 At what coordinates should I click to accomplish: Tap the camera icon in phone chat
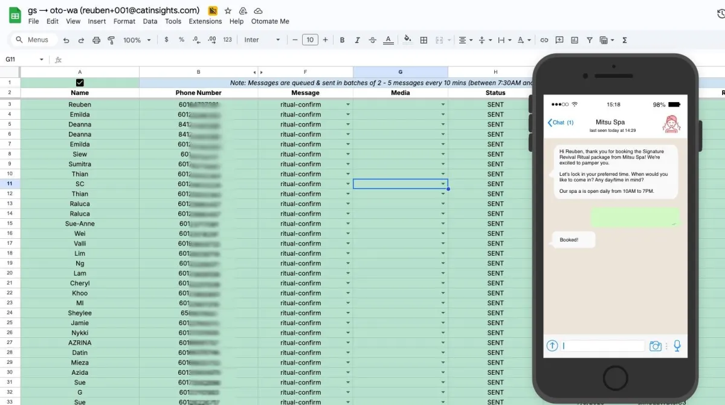pyautogui.click(x=656, y=346)
